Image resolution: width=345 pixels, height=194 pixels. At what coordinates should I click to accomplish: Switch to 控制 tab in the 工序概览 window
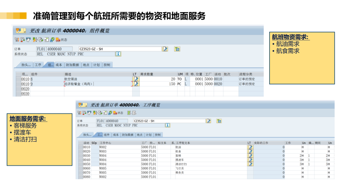tap(158, 135)
